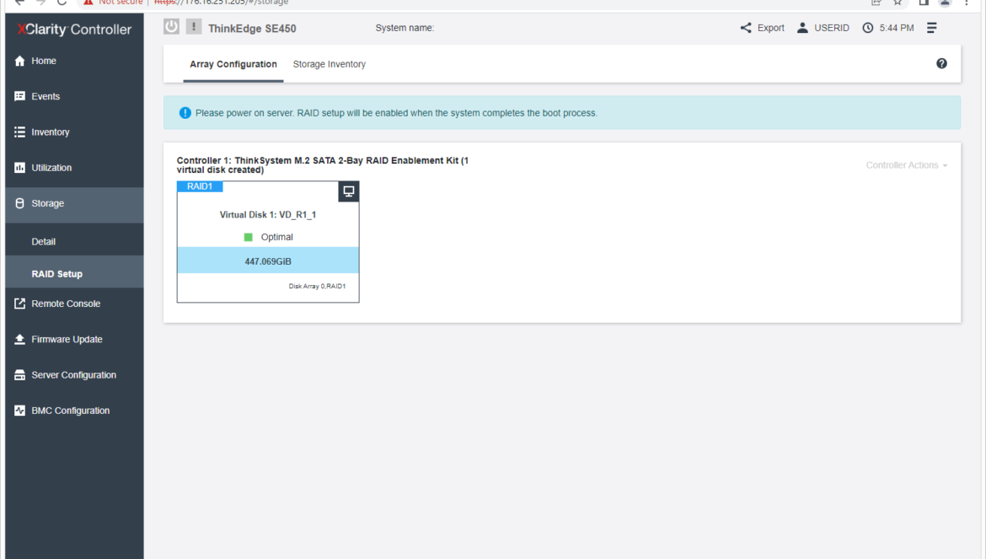The height and width of the screenshot is (559, 986).
Task: Click the System name label
Action: click(x=405, y=28)
